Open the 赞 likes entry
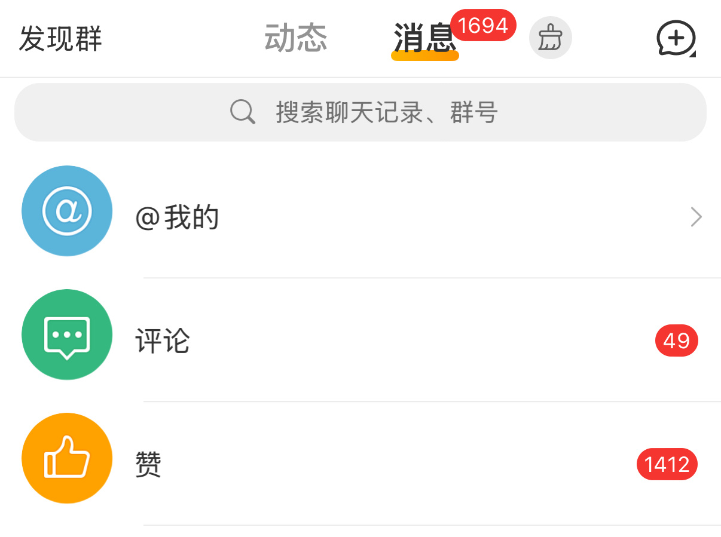 tap(148, 465)
